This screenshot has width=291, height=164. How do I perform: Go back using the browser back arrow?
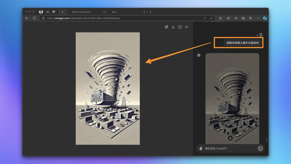click(x=27, y=18)
